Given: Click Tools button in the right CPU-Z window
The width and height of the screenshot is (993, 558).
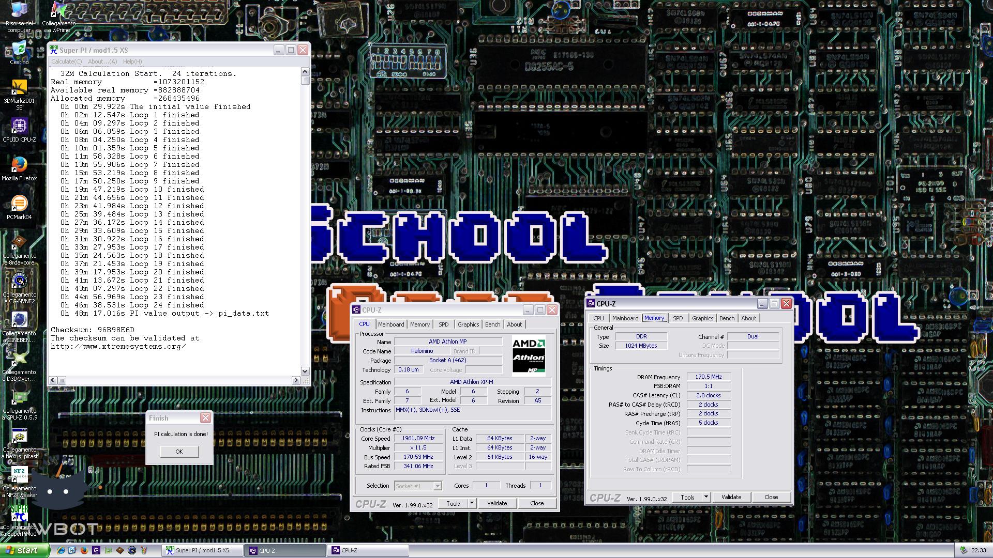Looking at the screenshot, I should tap(688, 497).
